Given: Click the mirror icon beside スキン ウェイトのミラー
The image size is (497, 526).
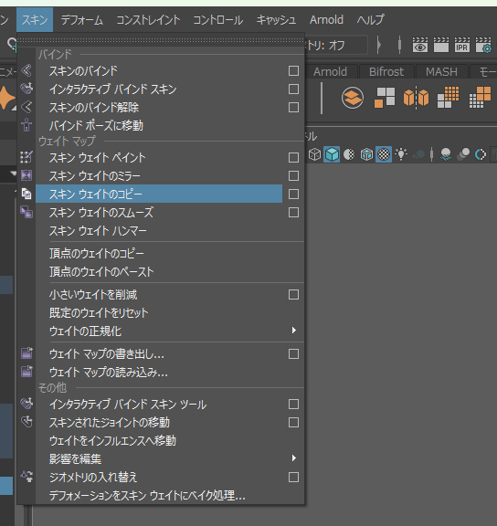Looking at the screenshot, I should tap(26, 175).
